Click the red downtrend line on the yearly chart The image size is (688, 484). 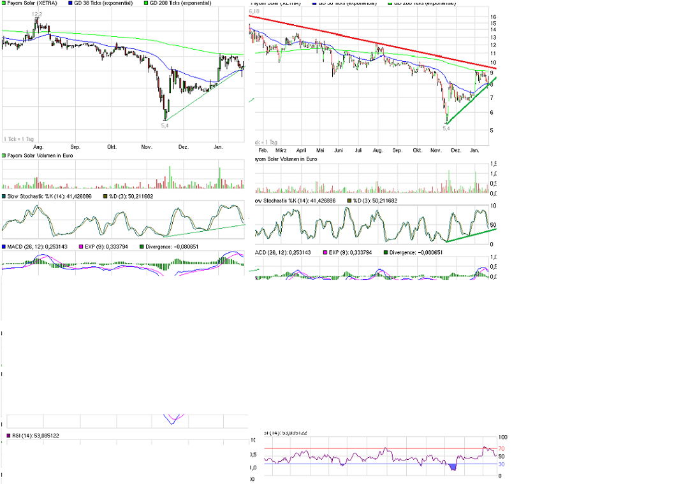pyautogui.click(x=372, y=42)
